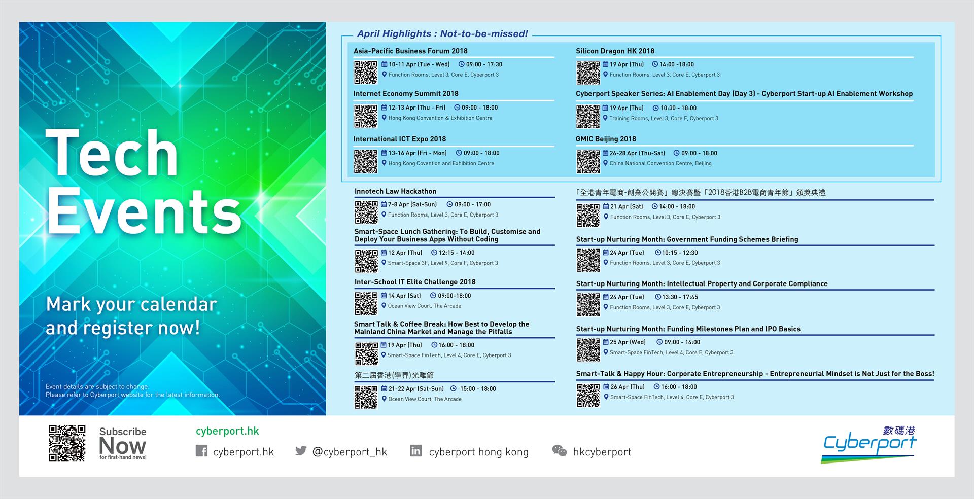
Task: Click 數碼港 text above Cyberport logo
Action: [899, 431]
